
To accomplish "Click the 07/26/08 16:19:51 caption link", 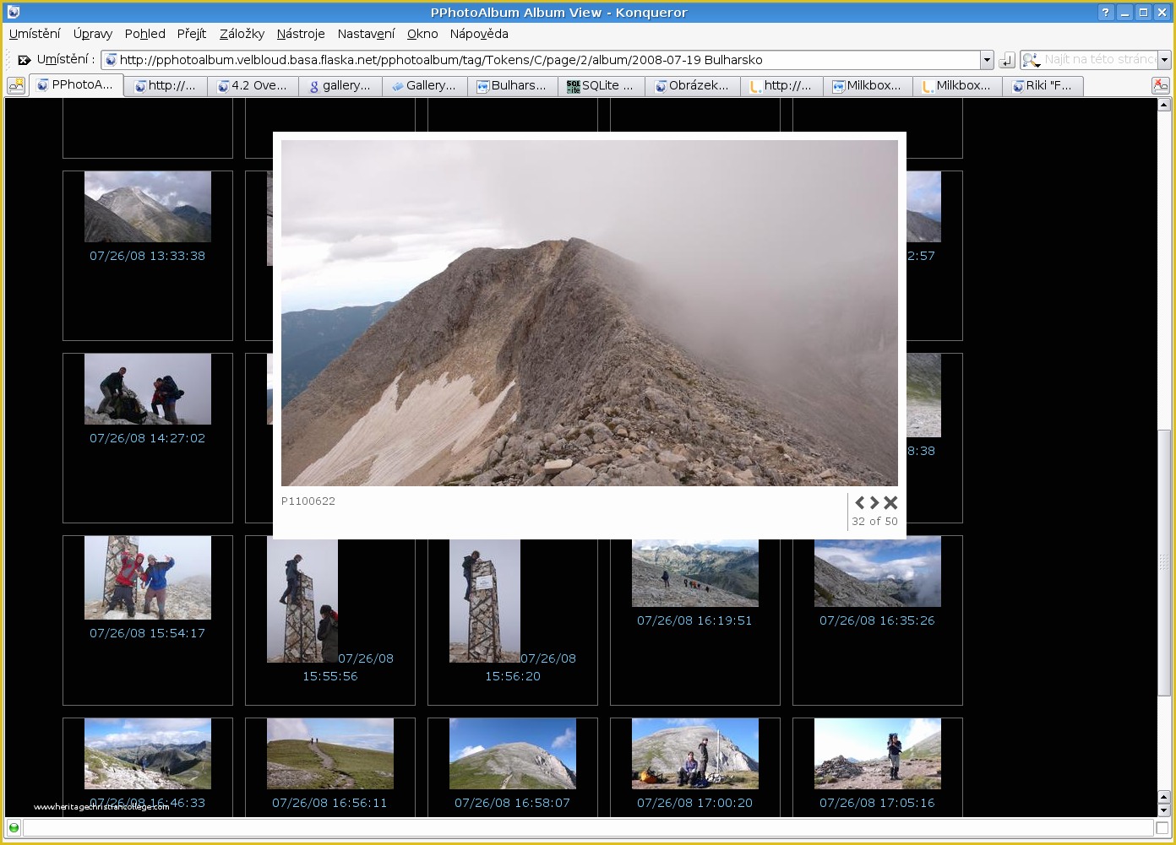I will pos(694,620).
